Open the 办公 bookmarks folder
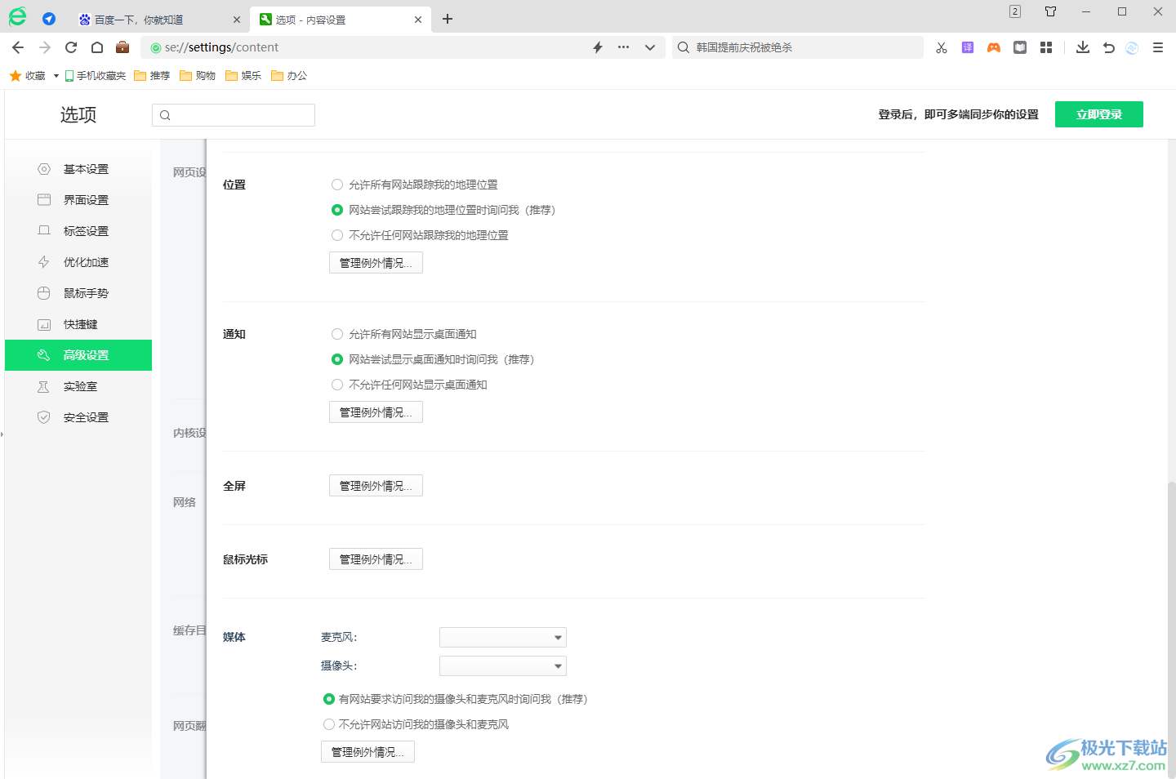1176x779 pixels. pos(289,75)
